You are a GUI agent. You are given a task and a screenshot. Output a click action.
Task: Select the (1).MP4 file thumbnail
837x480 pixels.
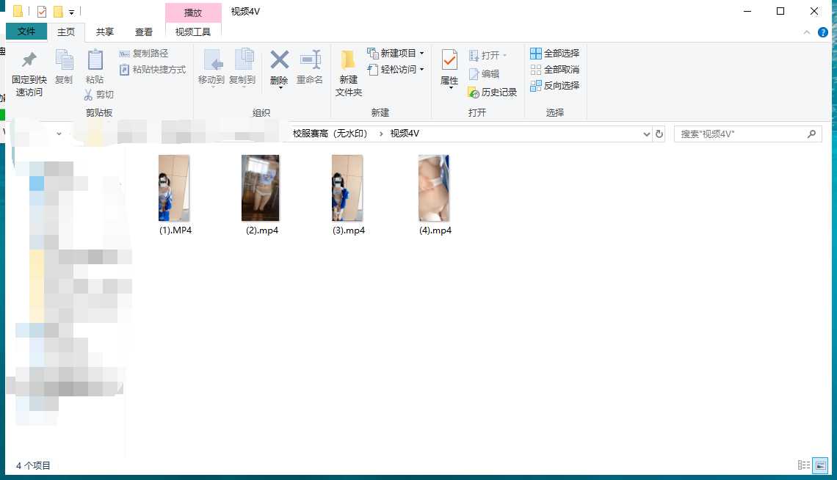coord(174,188)
